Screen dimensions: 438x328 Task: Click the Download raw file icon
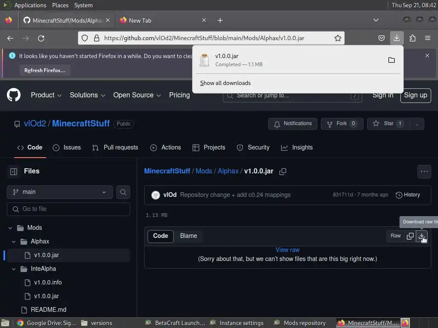click(x=421, y=236)
